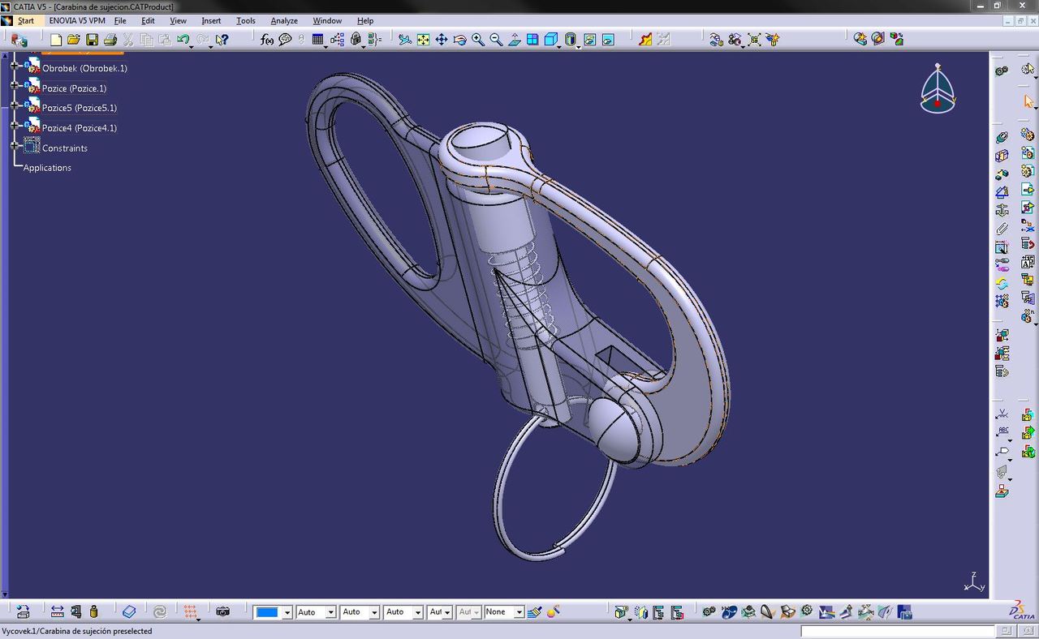Open the Design Table icon
1039x639 pixels.
(317, 40)
